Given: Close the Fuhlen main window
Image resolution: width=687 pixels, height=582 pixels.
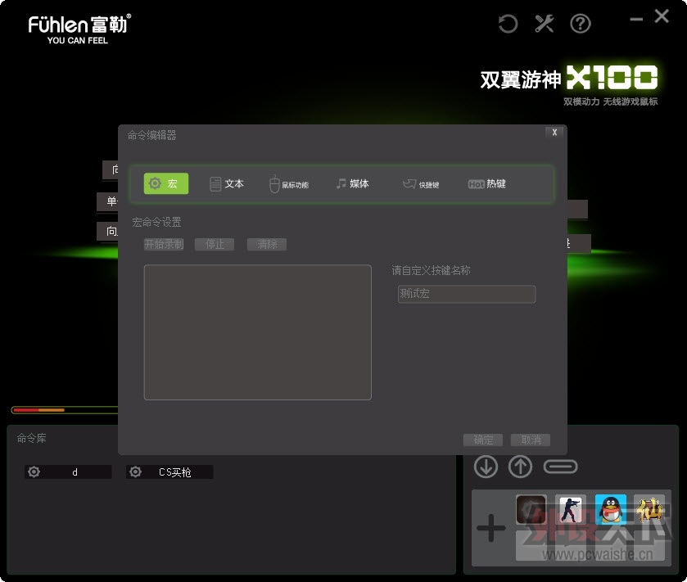Looking at the screenshot, I should 662,16.
